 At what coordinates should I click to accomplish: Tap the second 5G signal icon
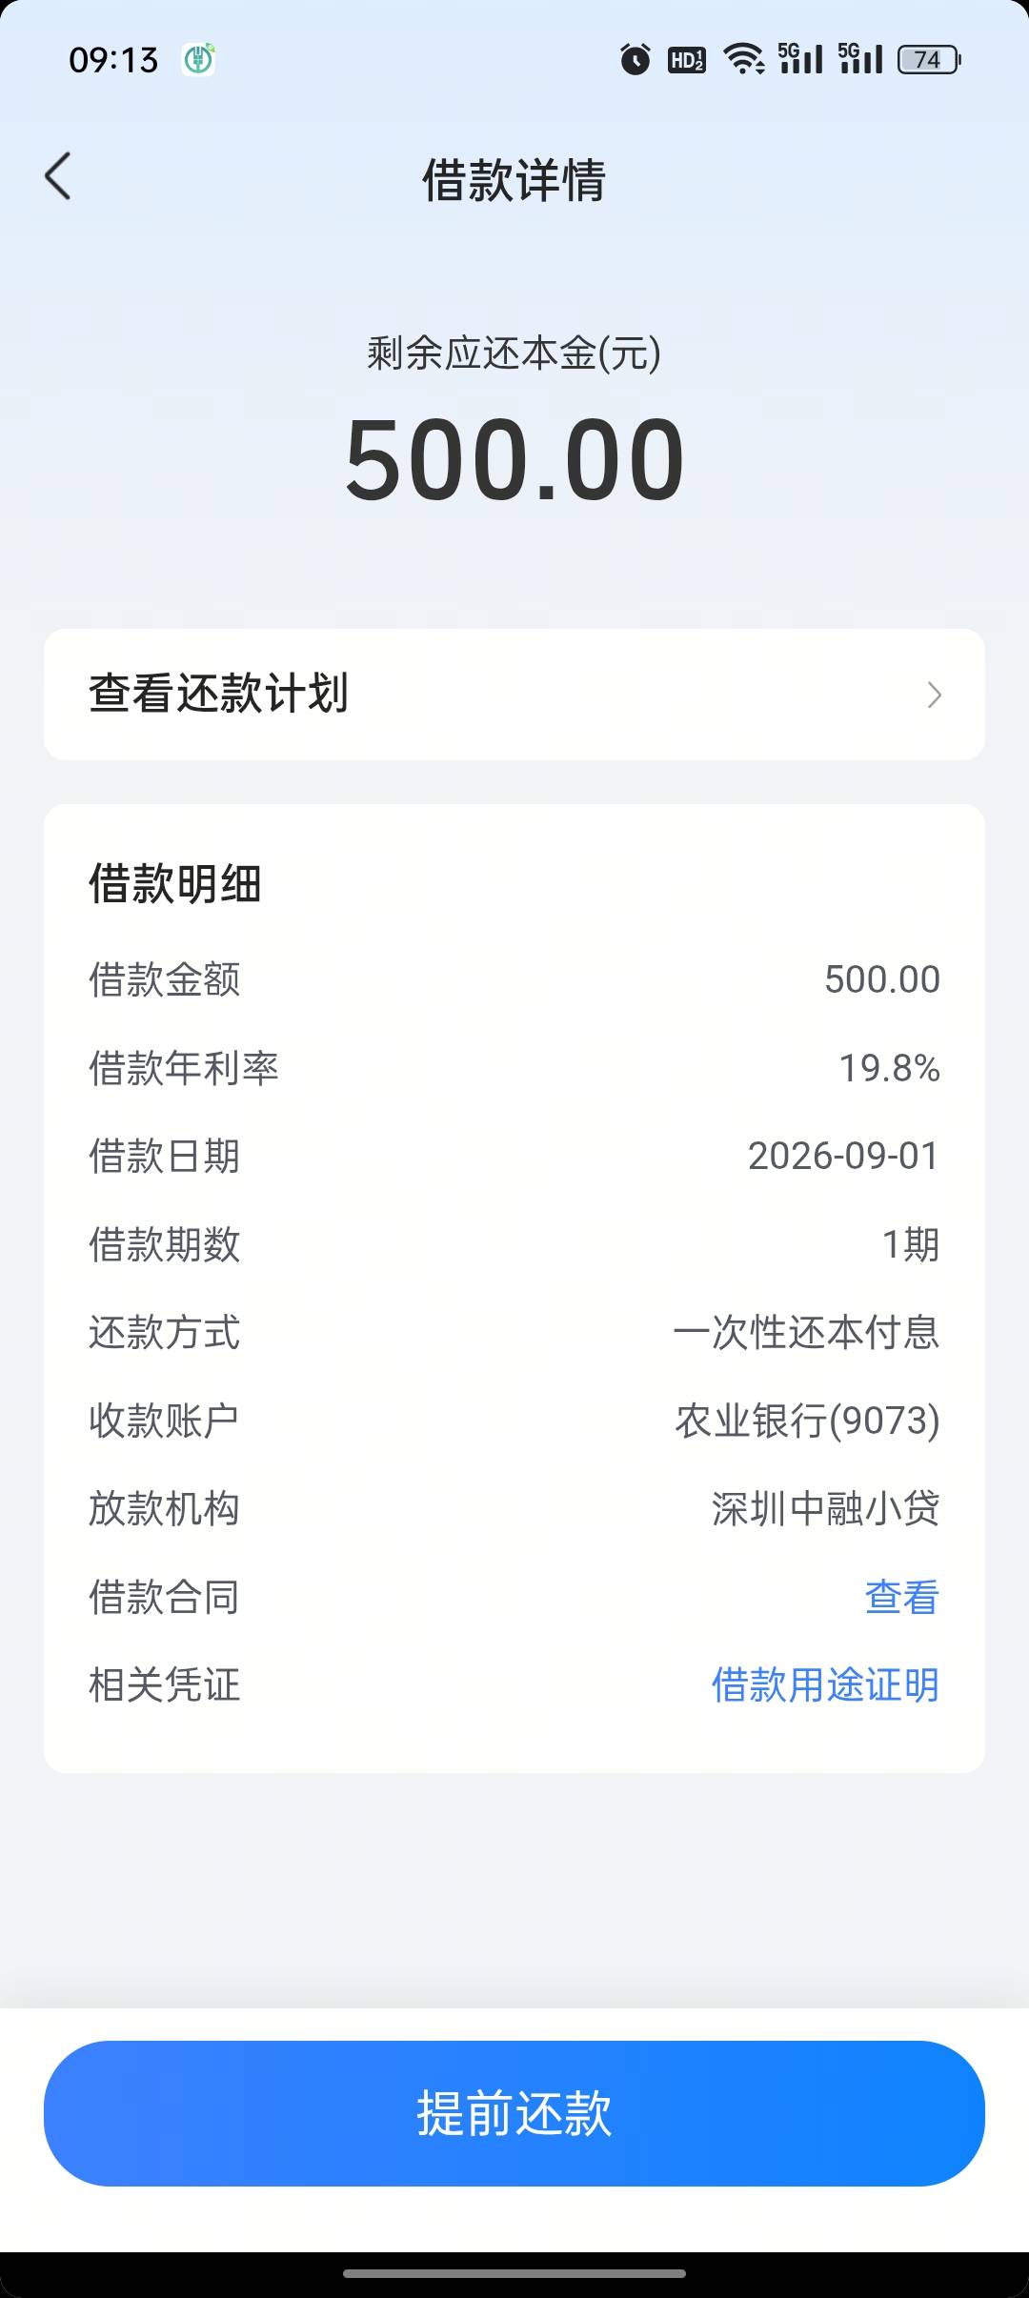point(860,59)
